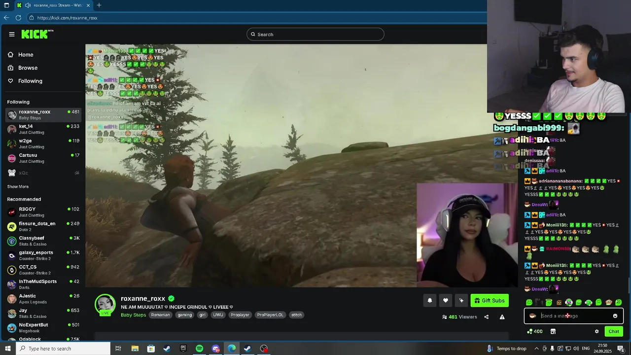This screenshot has width=631, height=355.
Task: Send message with Chat button
Action: (614, 331)
